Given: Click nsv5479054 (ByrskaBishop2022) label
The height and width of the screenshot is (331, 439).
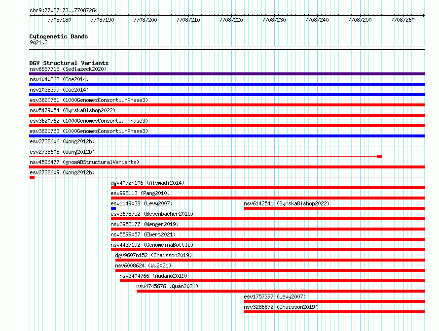Looking at the screenshot, I should [73, 110].
